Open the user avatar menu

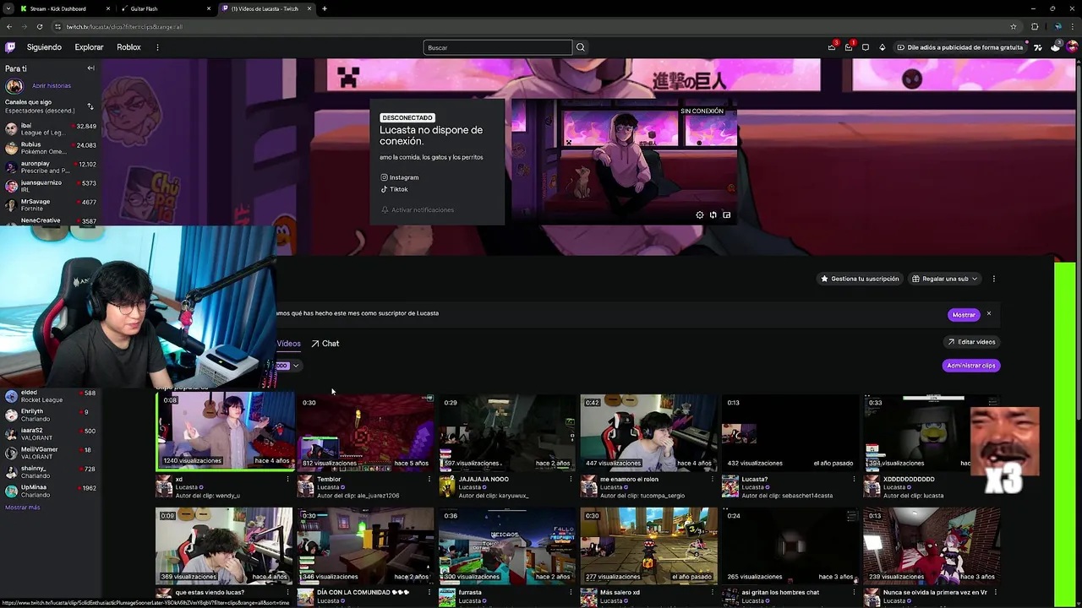pyautogui.click(x=1072, y=47)
